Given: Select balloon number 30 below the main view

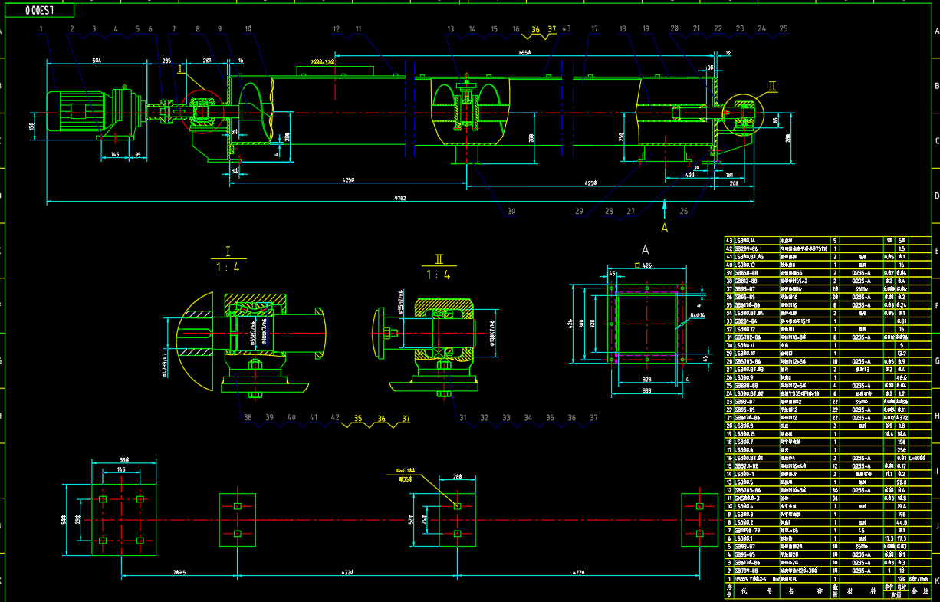Looking at the screenshot, I should pos(511,211).
